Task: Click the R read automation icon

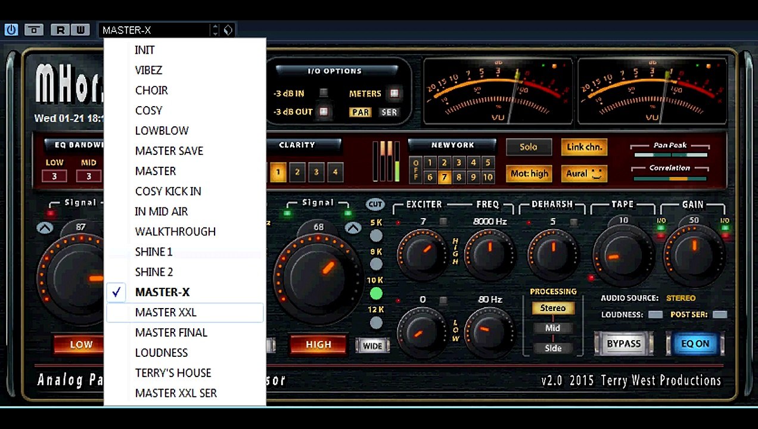Action: (x=60, y=30)
